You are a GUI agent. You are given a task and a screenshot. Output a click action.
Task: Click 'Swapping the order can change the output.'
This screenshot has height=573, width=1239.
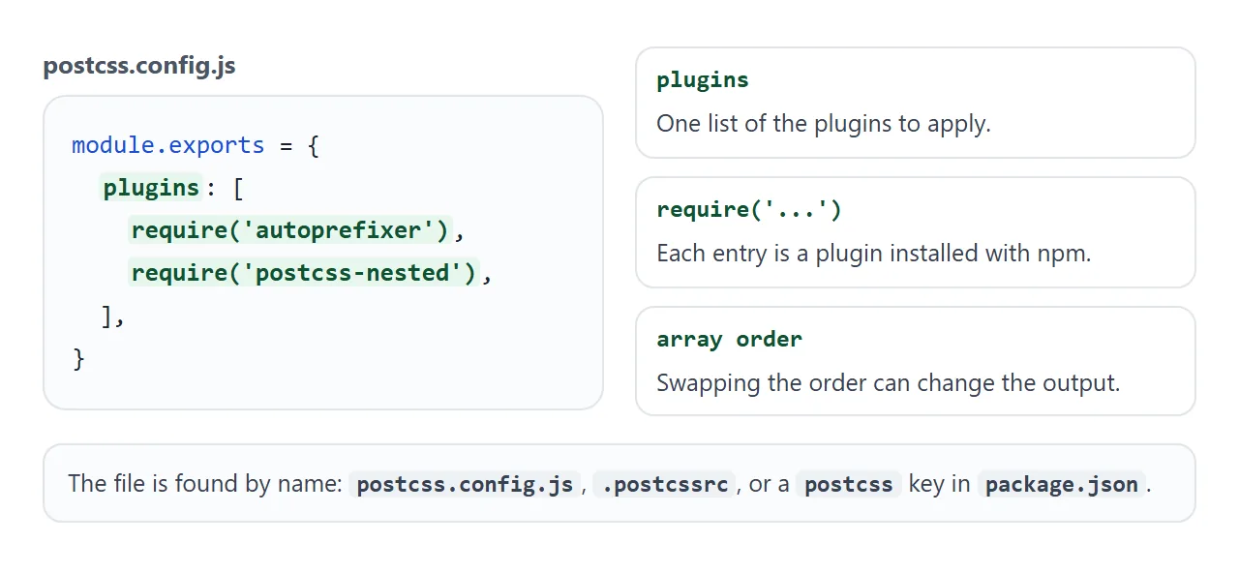[889, 382]
